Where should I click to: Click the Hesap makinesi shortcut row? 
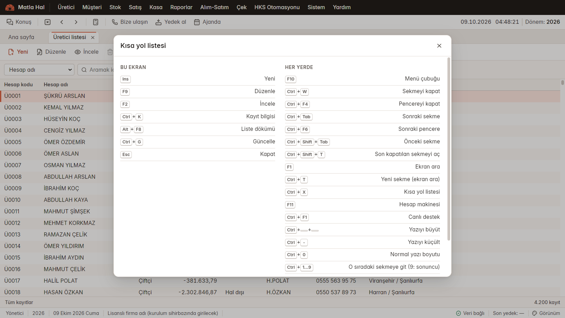tap(363, 205)
